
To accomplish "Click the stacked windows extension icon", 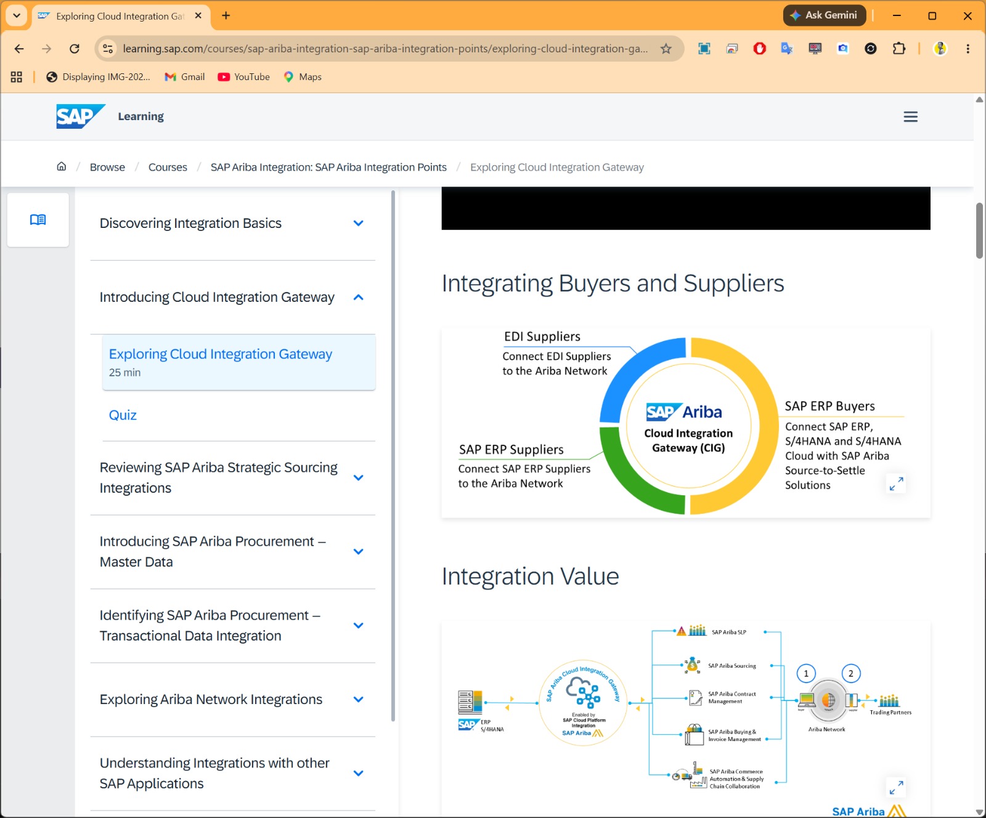I will click(732, 49).
